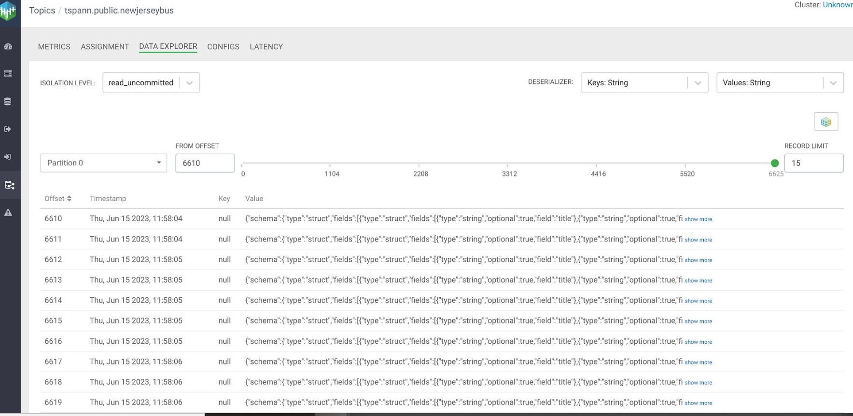This screenshot has height=416, width=853.
Task: Open the Keys: String deserializer dropdown
Action: (644, 83)
